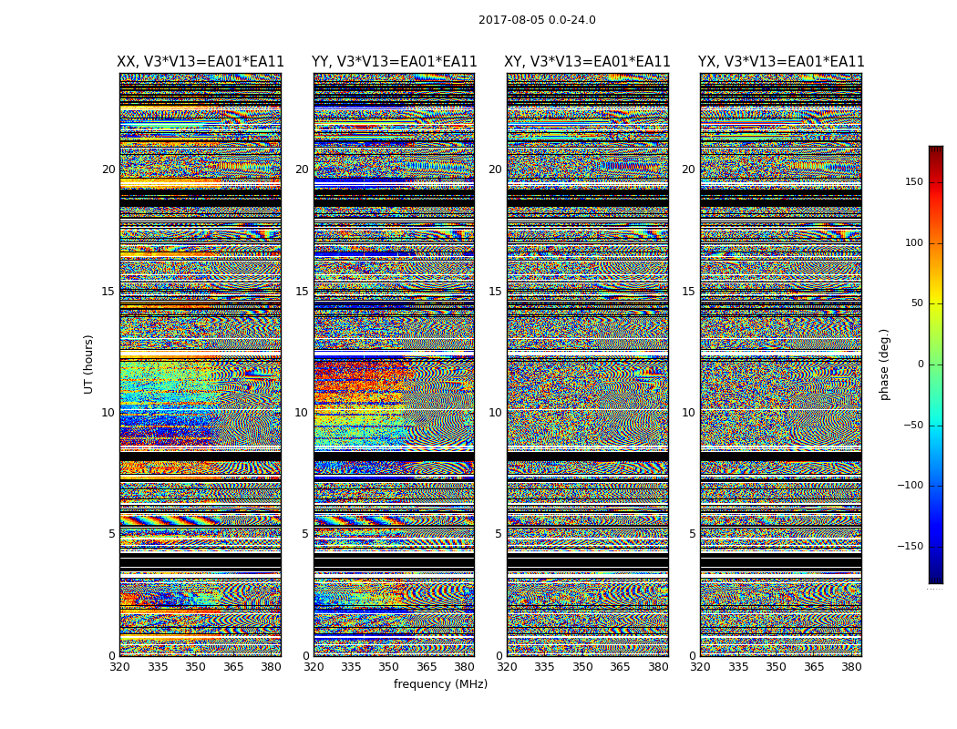Screen dimensions: 957x729
Task: Click the figure title "2017-08-05 0.0-24.0"
Action: click(x=537, y=20)
